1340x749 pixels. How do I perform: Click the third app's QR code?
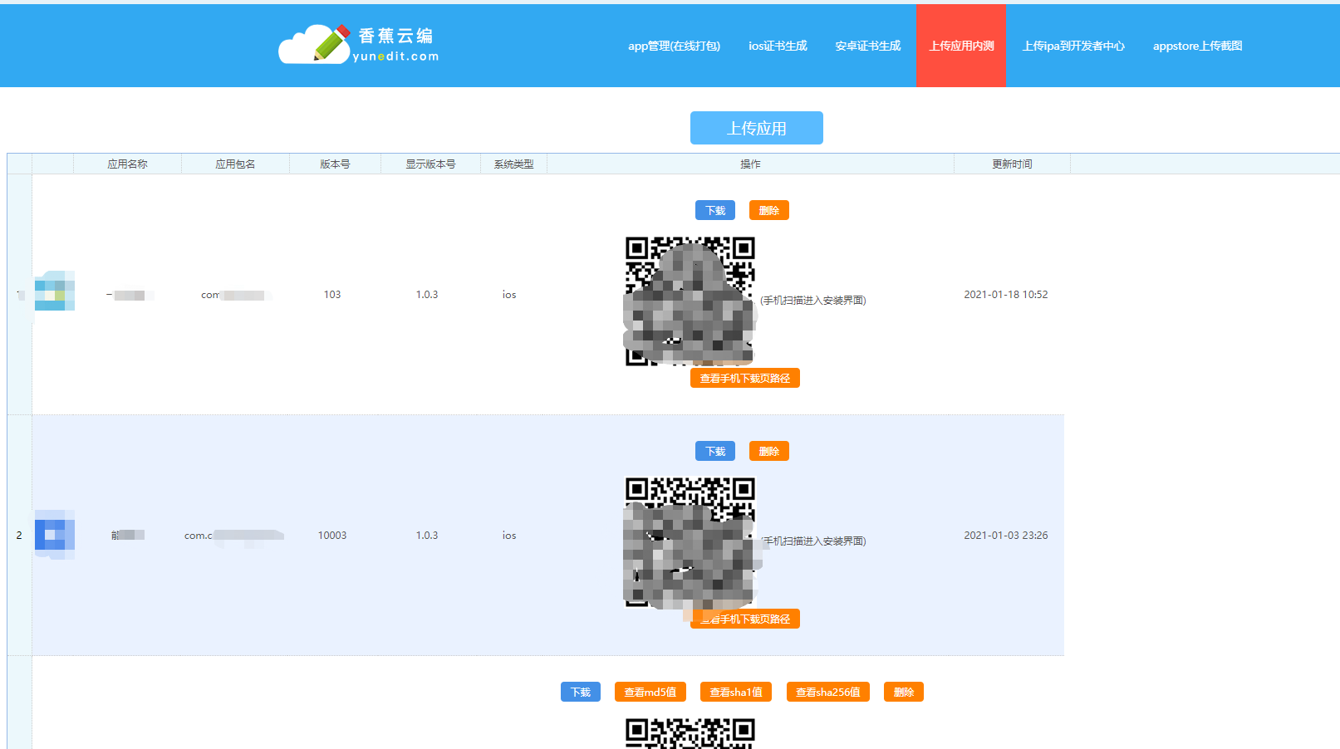pos(690,732)
